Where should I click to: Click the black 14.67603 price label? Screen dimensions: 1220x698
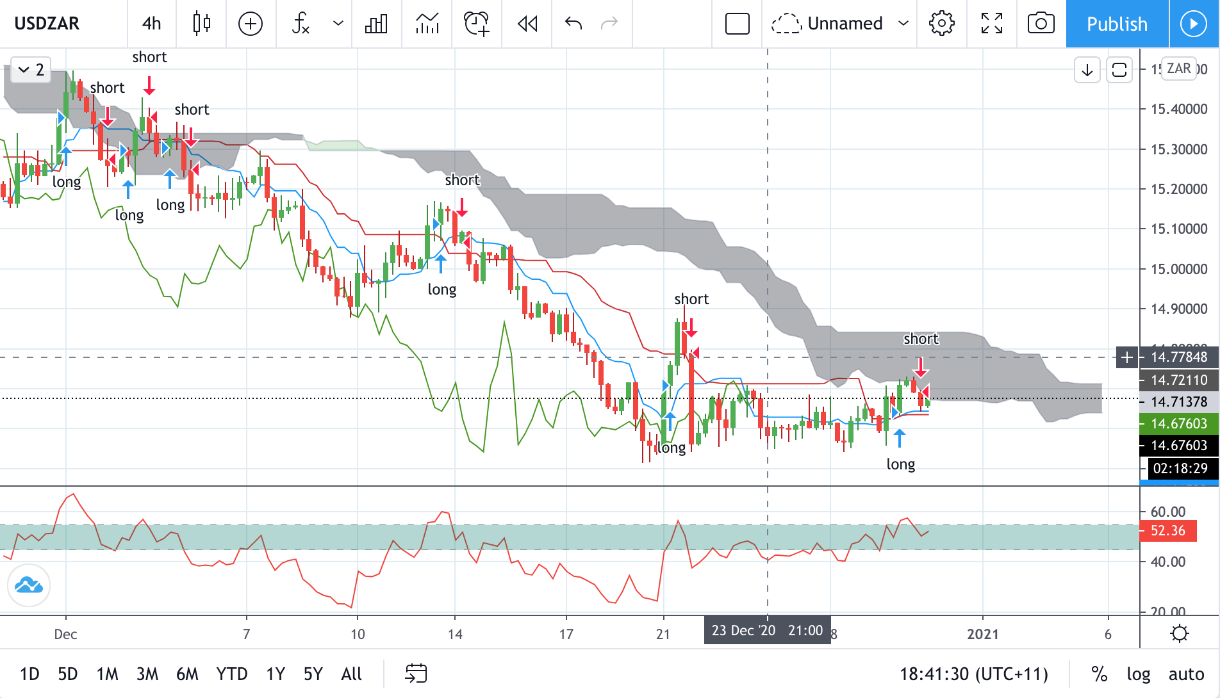pos(1178,445)
